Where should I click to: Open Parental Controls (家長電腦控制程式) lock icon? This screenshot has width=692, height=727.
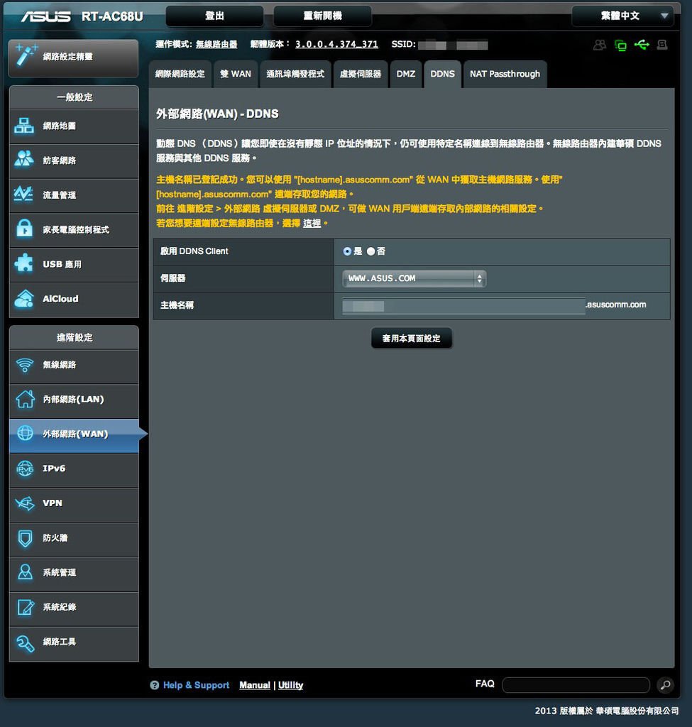click(x=24, y=229)
